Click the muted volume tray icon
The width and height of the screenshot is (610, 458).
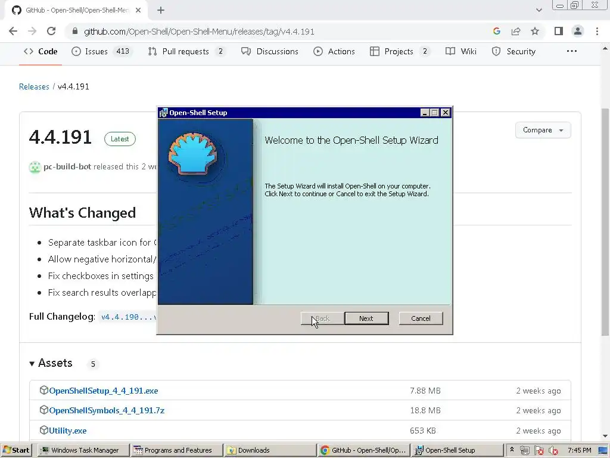tap(553, 451)
